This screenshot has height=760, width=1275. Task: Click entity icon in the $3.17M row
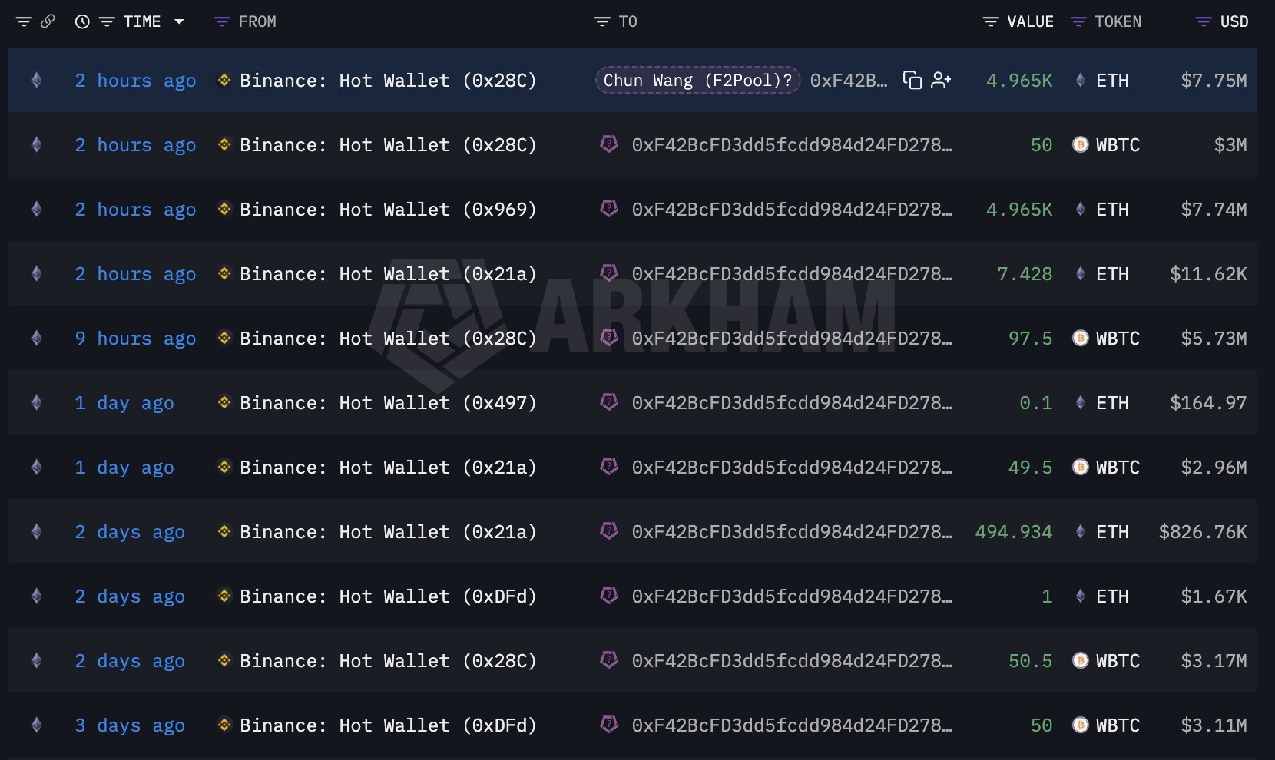click(609, 660)
